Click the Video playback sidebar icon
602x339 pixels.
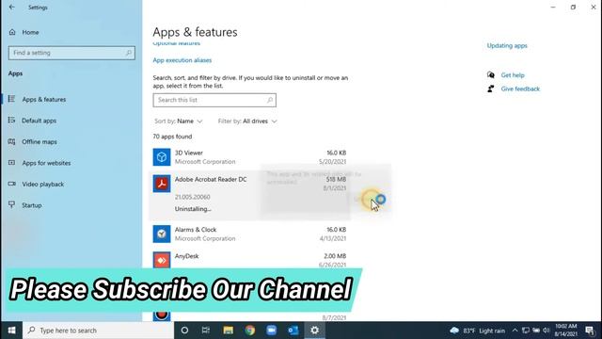(12, 184)
